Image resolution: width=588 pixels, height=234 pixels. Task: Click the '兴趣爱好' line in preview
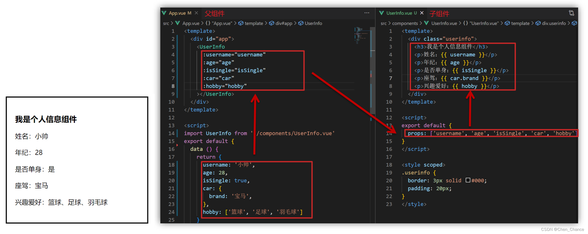point(61,202)
